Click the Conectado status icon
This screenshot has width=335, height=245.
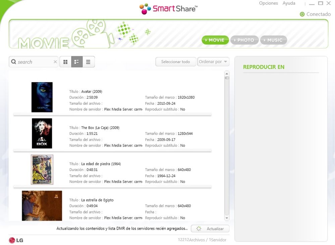(302, 14)
